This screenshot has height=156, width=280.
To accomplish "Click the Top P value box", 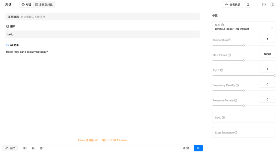I will (267, 69).
